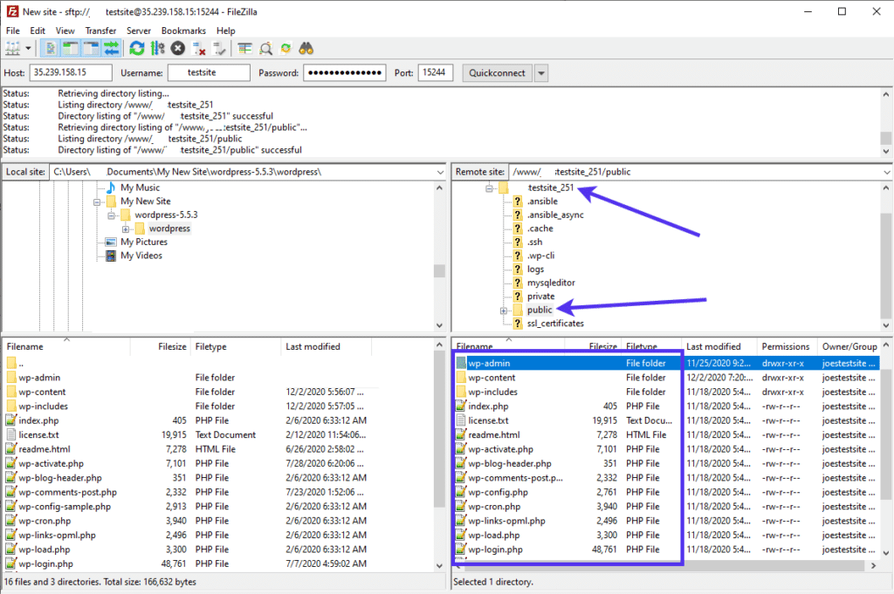Viewport: 894px width, 594px height.
Task: Click the Quickconnect button
Action: click(x=495, y=72)
